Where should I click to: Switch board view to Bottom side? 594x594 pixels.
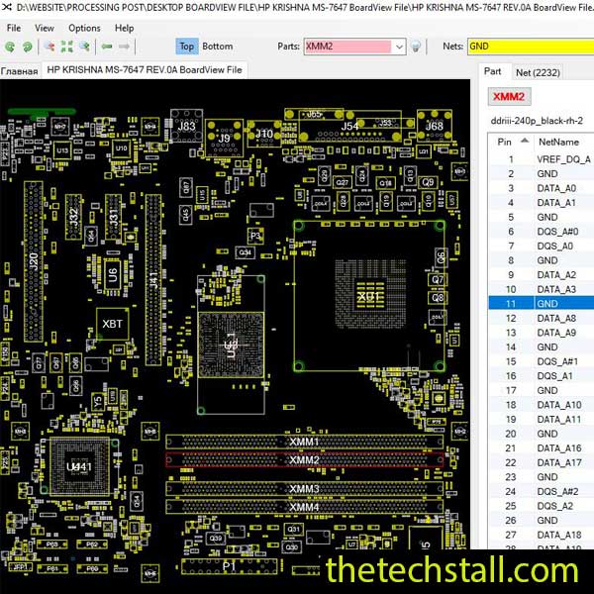coord(217,47)
